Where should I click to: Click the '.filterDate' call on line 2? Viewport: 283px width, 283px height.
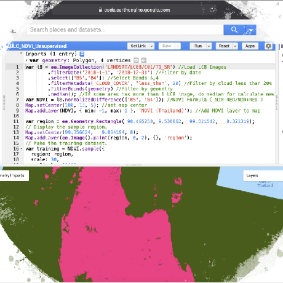click(x=63, y=73)
